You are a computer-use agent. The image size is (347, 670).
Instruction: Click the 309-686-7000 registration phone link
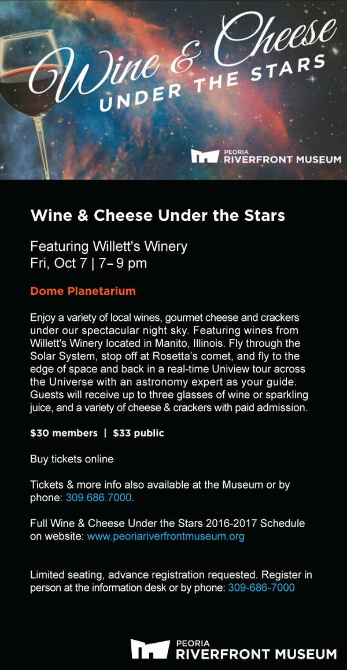click(261, 587)
